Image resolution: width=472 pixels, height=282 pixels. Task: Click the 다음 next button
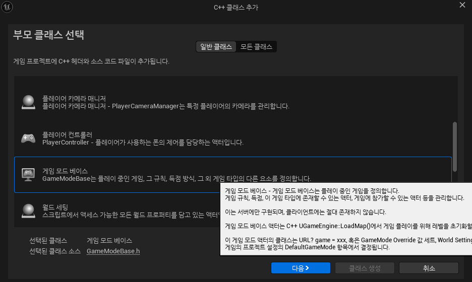[301, 268]
